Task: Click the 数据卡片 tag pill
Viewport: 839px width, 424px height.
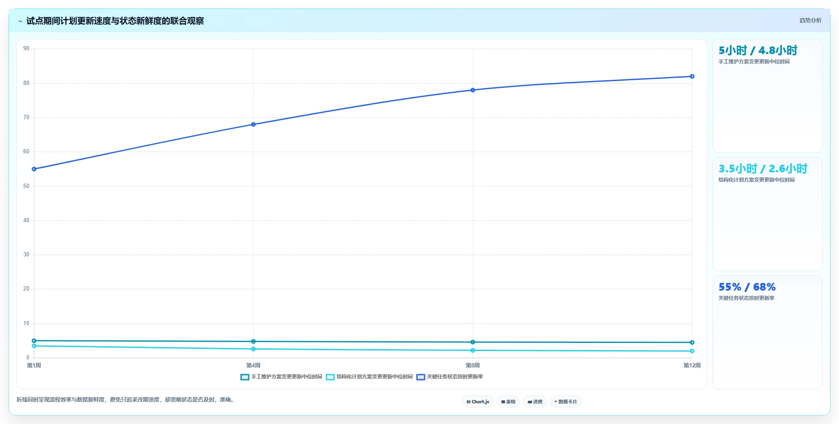Action: click(x=566, y=402)
